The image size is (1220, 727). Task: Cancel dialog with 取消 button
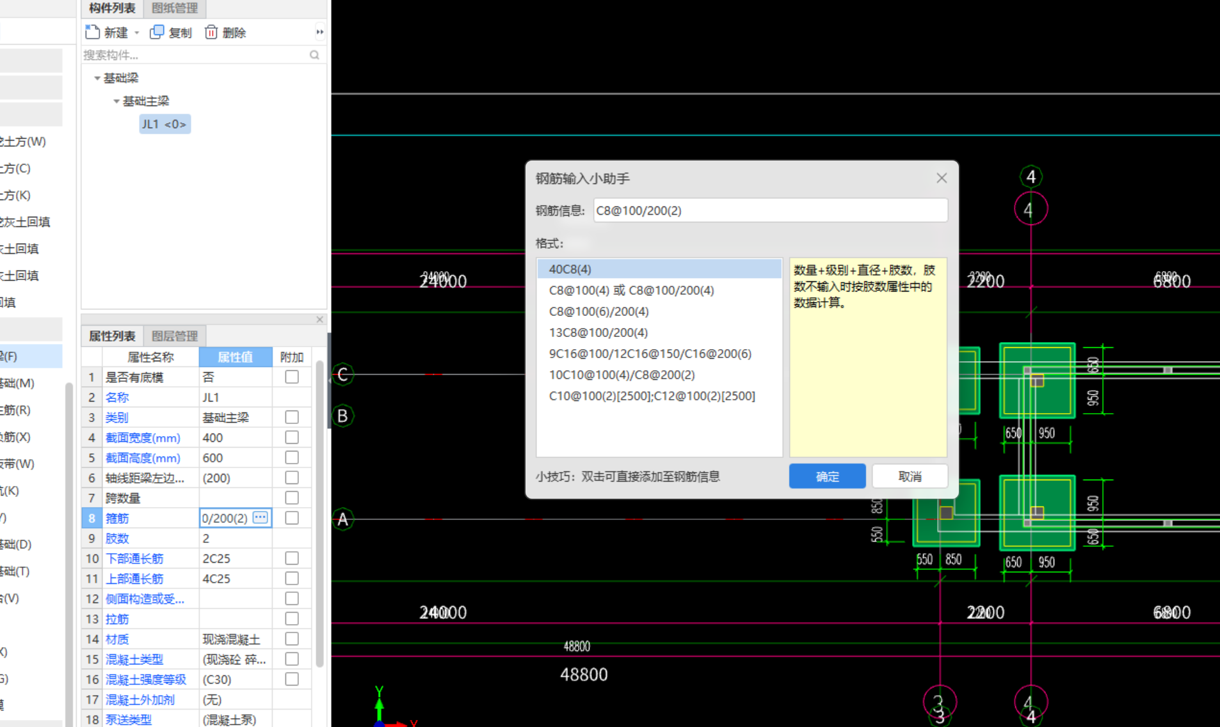tap(910, 476)
